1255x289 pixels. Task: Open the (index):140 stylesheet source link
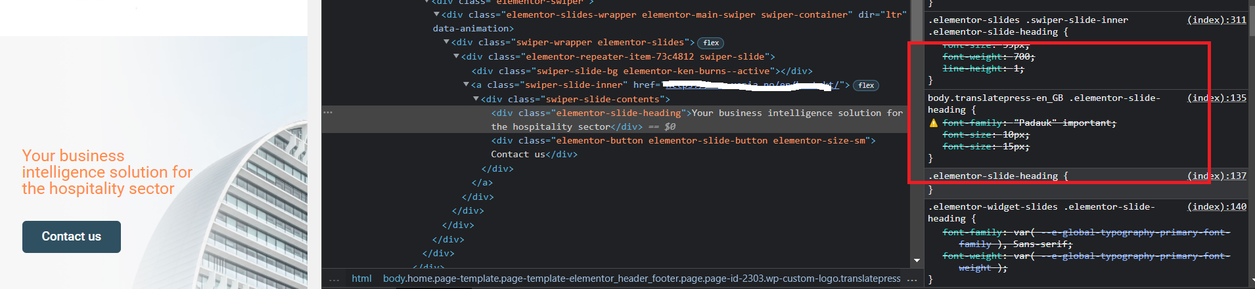point(1216,207)
